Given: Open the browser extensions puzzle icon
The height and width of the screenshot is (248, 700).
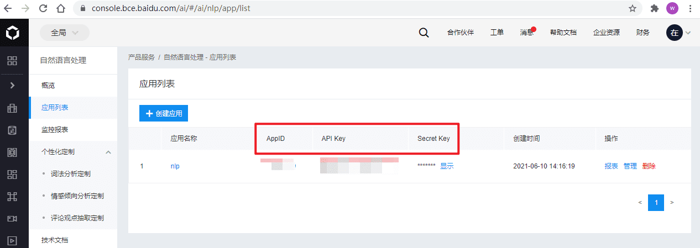Looking at the screenshot, I should 655,8.
